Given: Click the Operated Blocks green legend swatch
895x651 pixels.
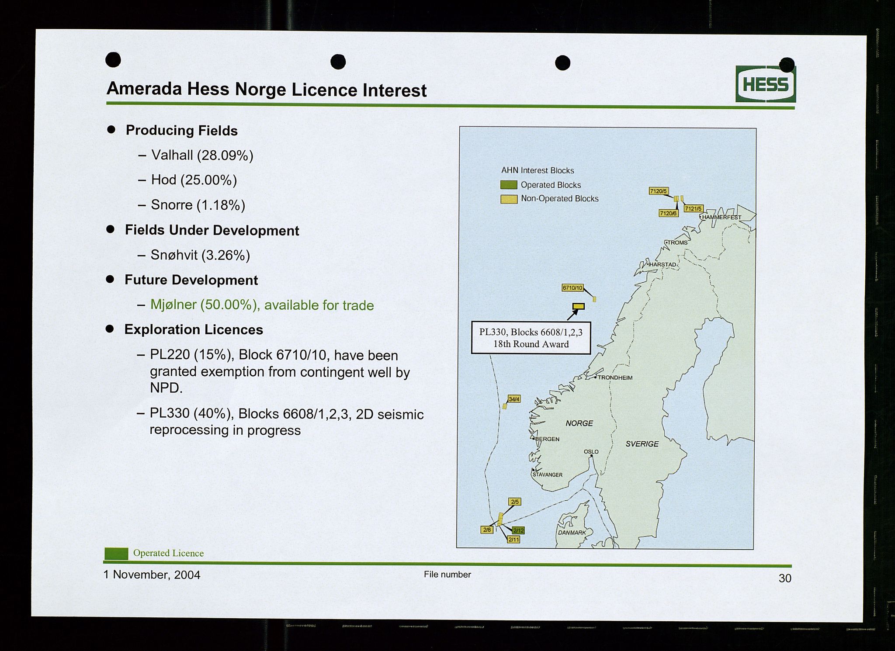Looking at the screenshot, I should [x=509, y=185].
